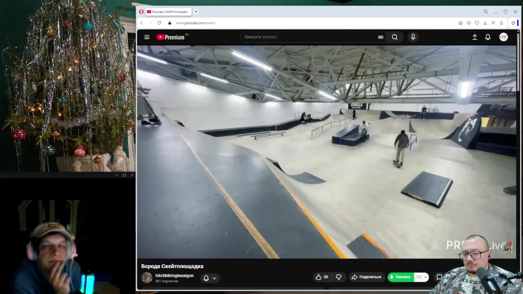Open a new browser tab
The height and width of the screenshot is (294, 523).
196,12
